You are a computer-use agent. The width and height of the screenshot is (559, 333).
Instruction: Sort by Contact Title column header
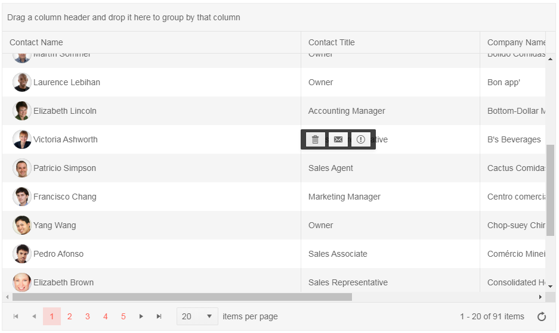tap(332, 42)
